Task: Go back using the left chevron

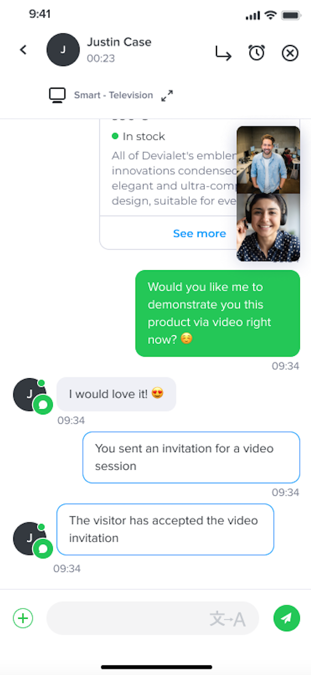Action: (x=23, y=49)
